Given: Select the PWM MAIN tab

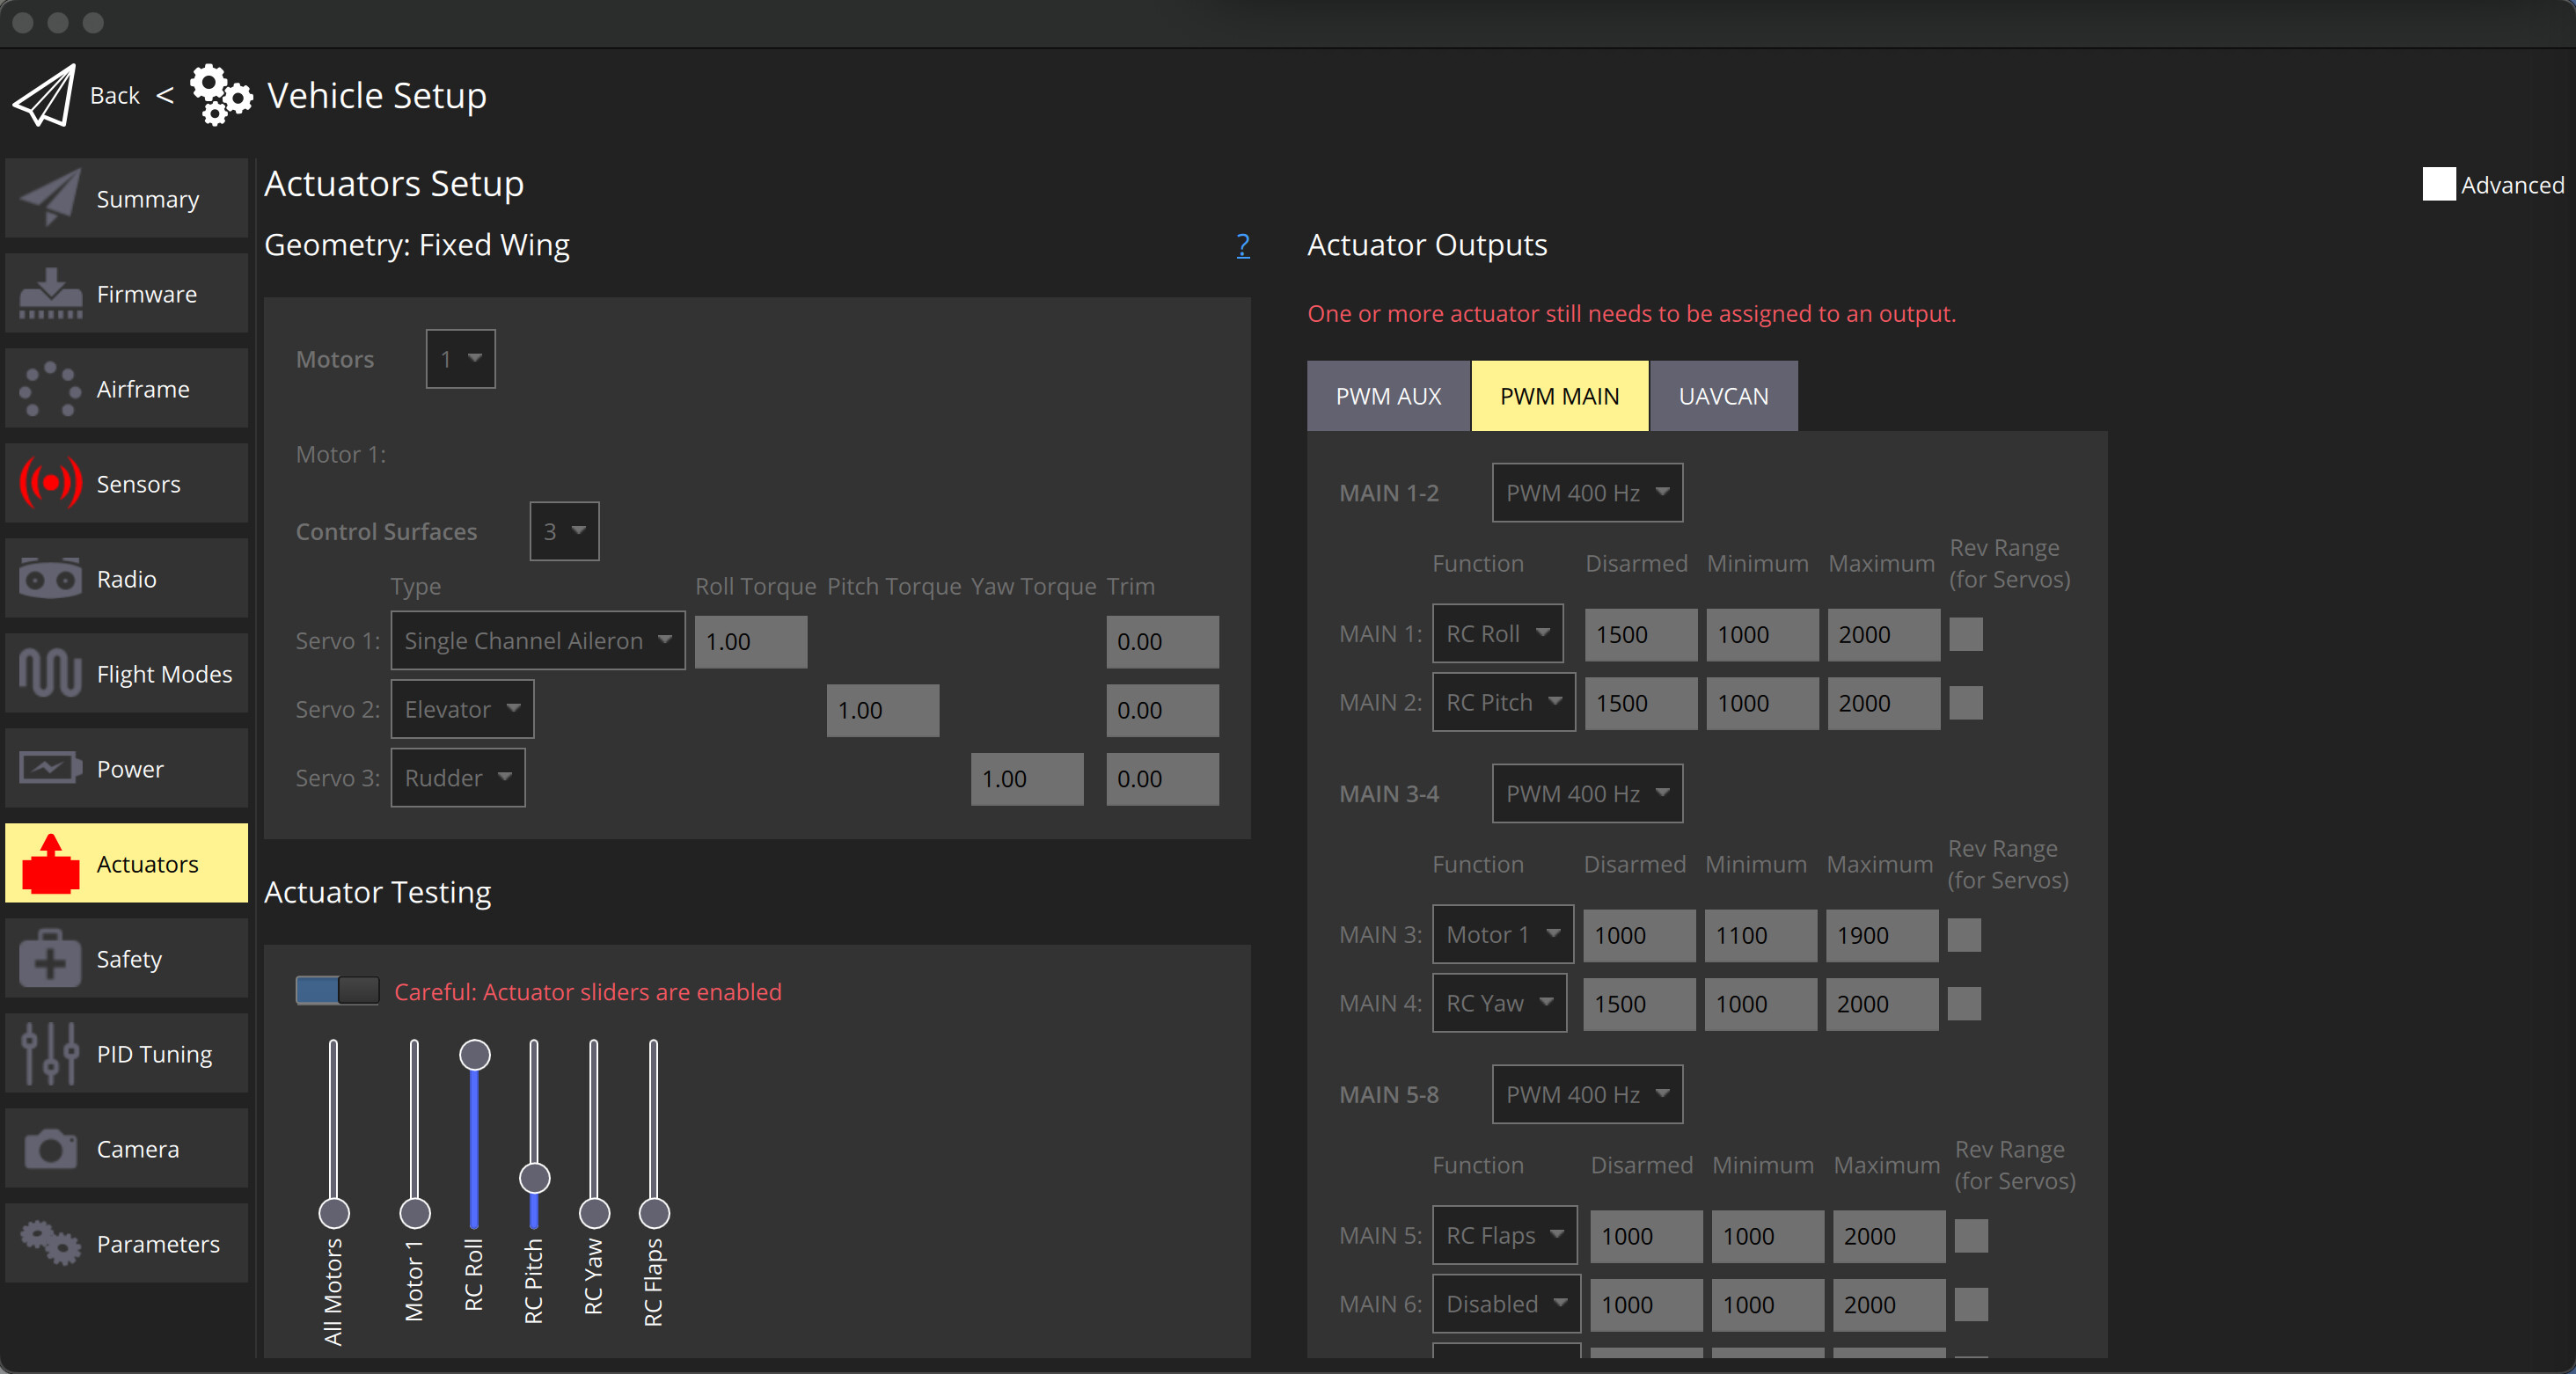Looking at the screenshot, I should tap(1559, 396).
